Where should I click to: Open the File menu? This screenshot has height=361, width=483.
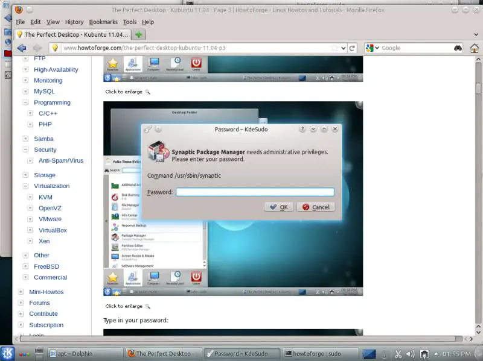pos(21,22)
